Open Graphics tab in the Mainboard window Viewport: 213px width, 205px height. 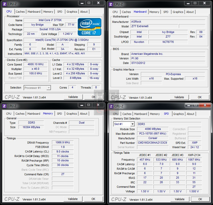pos(178,12)
